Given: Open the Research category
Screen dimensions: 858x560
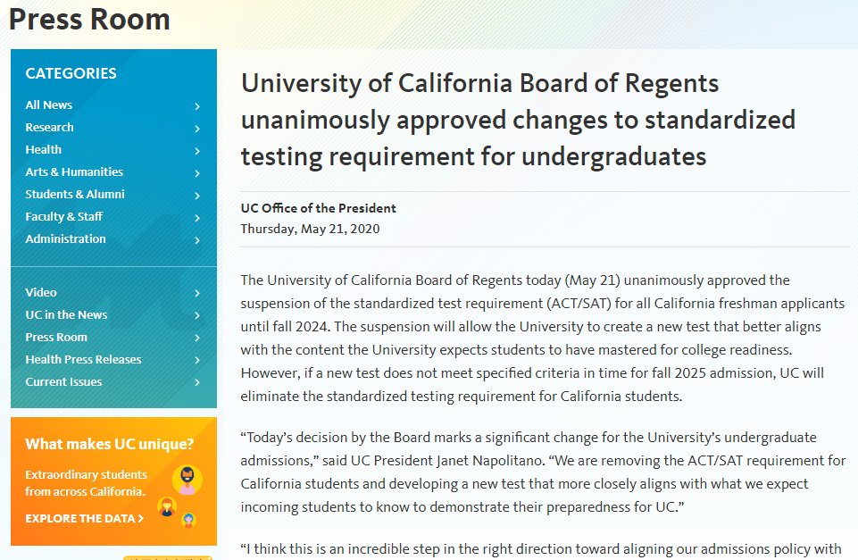Looking at the screenshot, I should pos(49,127).
